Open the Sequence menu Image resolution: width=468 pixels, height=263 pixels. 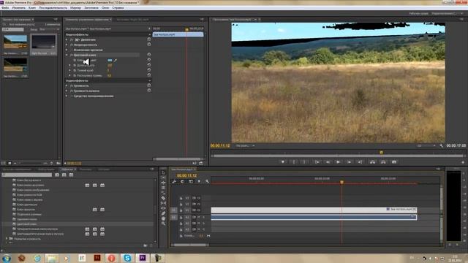(53, 8)
